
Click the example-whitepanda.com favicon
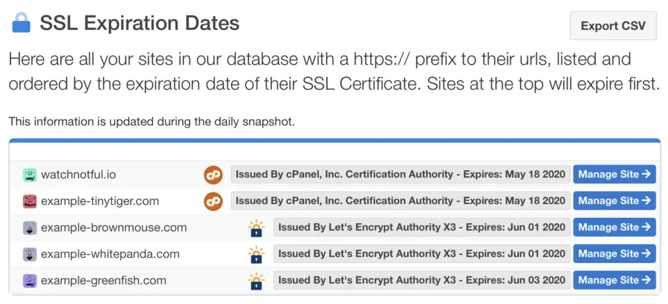[x=29, y=254]
